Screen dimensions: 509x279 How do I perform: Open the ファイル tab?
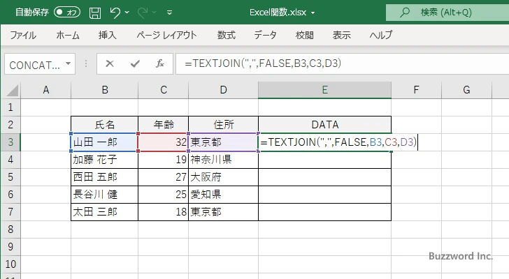24,35
